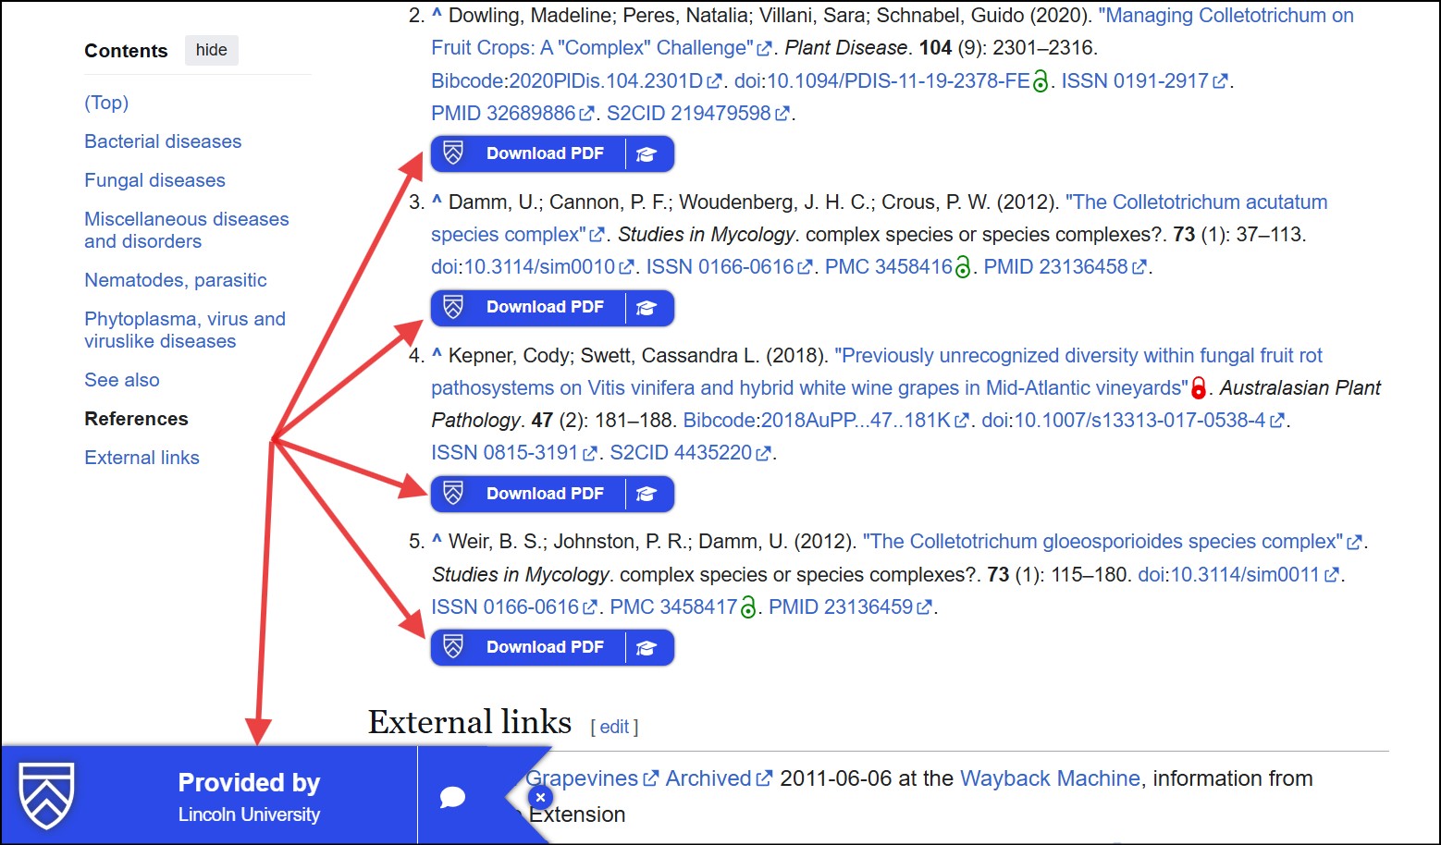Dismiss the extension tooltip with the X button
This screenshot has width=1441, height=845.
tap(539, 796)
